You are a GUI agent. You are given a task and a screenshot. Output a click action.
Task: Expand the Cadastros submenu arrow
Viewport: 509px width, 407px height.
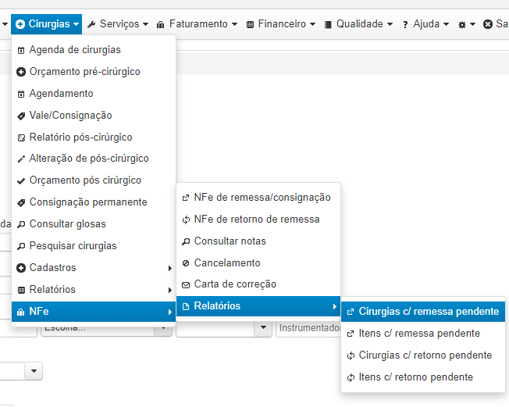[169, 268]
